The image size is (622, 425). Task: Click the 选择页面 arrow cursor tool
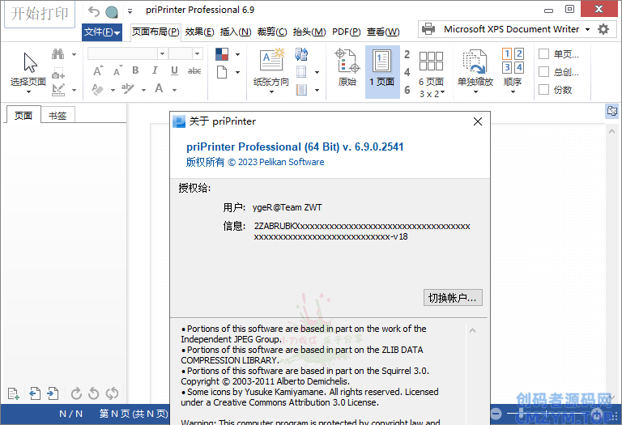[x=29, y=69]
